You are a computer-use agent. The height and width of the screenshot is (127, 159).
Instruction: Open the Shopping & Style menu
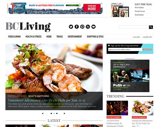tap(95, 37)
